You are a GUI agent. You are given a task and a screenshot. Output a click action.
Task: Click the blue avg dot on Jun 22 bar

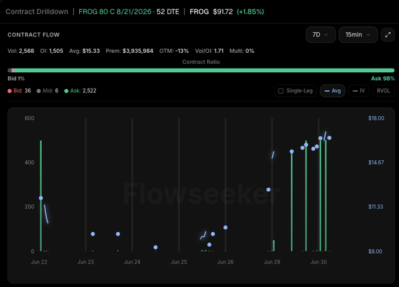point(40,198)
